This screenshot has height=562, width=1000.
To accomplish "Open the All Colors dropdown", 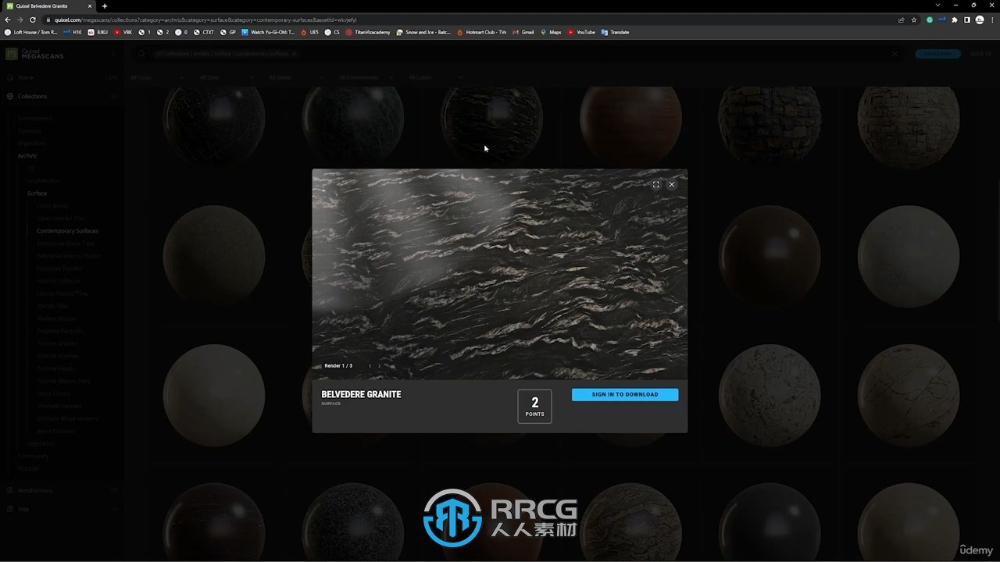I will point(435,77).
